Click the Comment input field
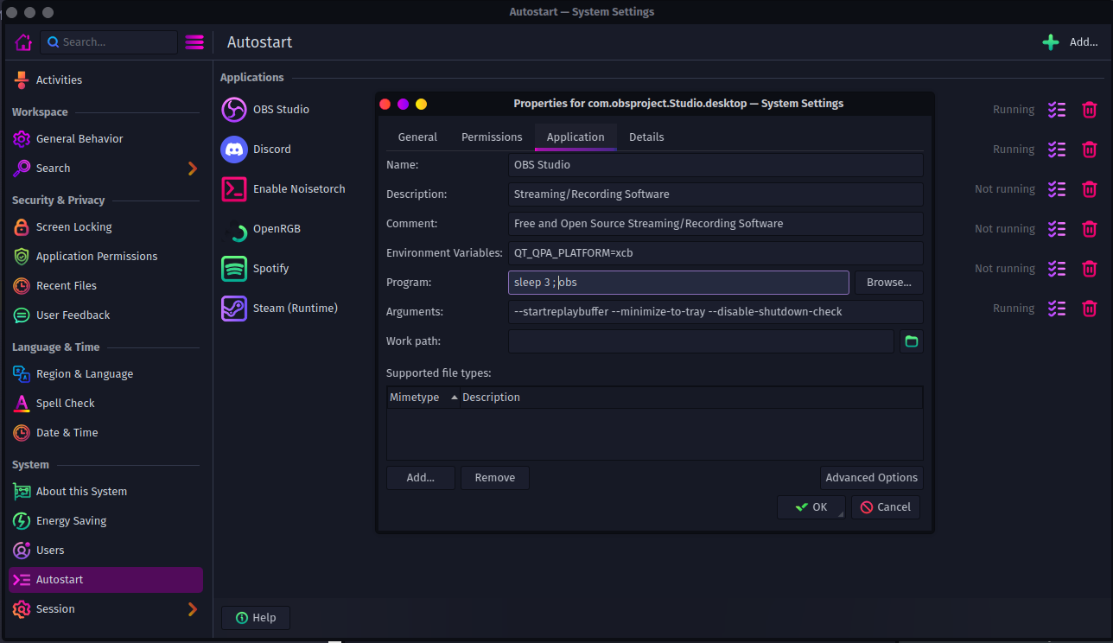 [x=715, y=224]
